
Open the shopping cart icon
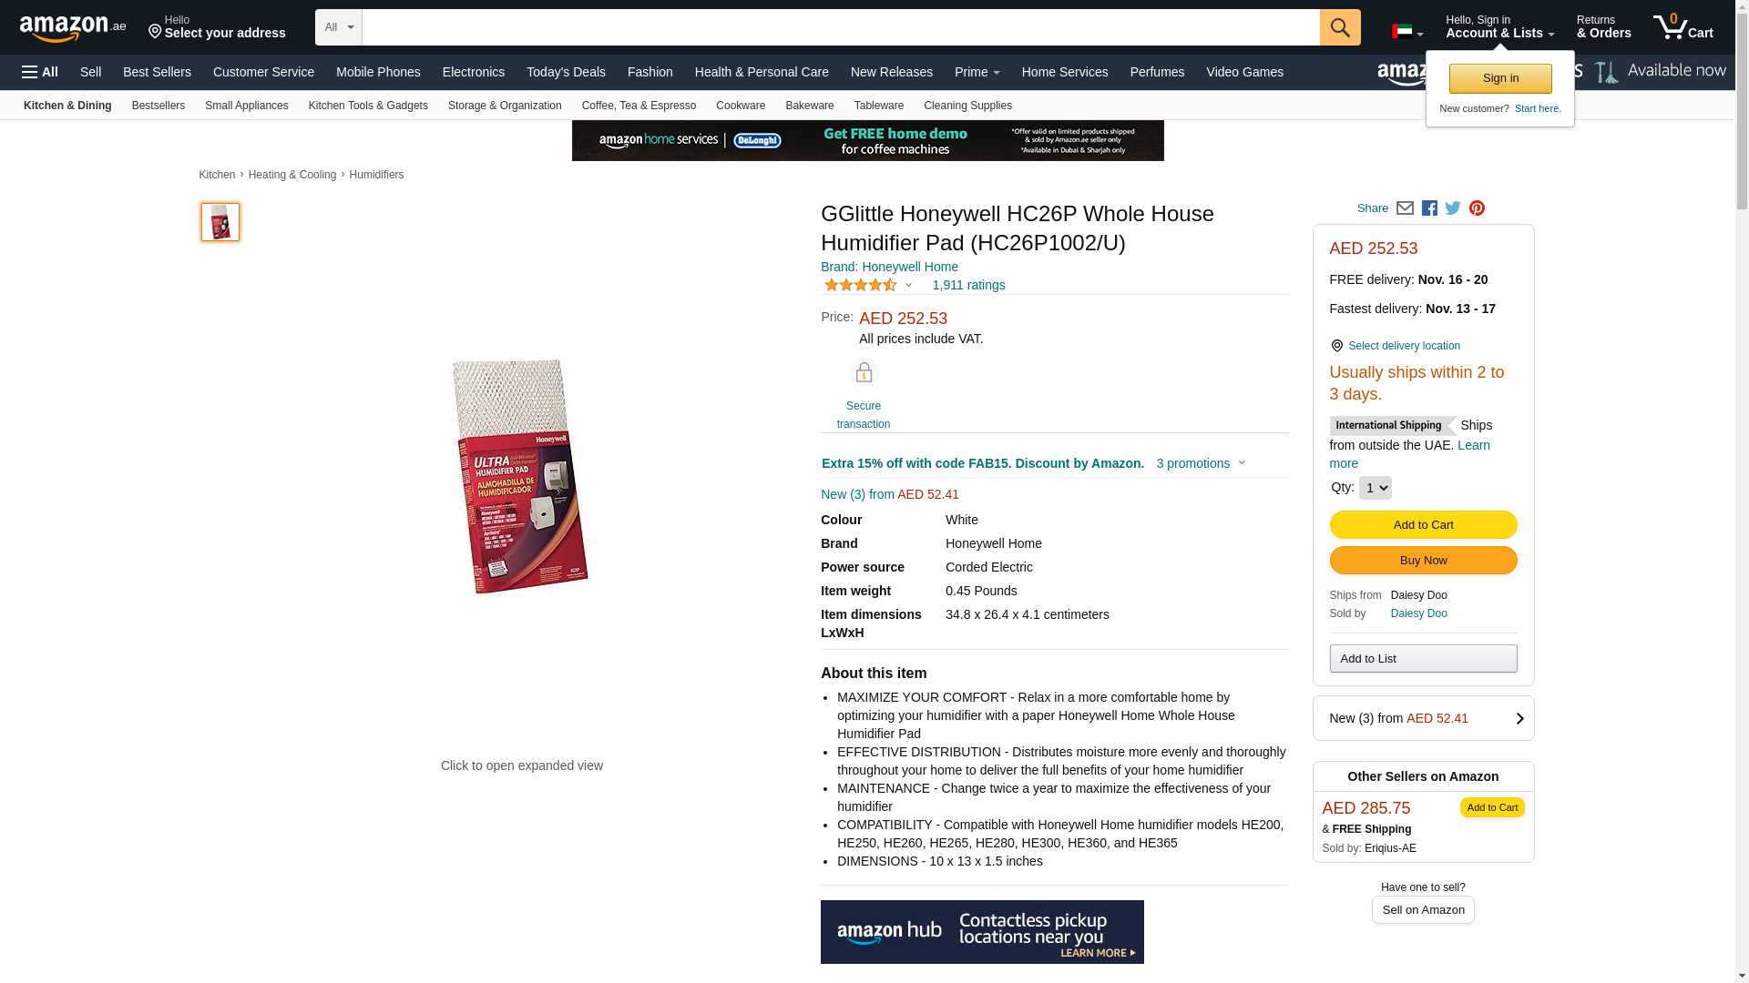click(x=1683, y=27)
